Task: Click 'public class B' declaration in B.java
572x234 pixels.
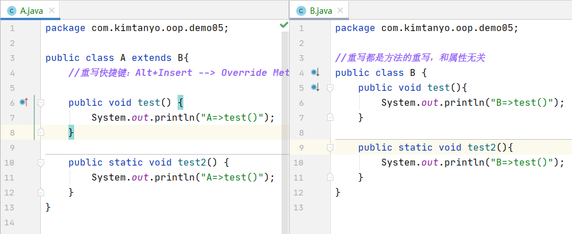Action: coord(381,73)
